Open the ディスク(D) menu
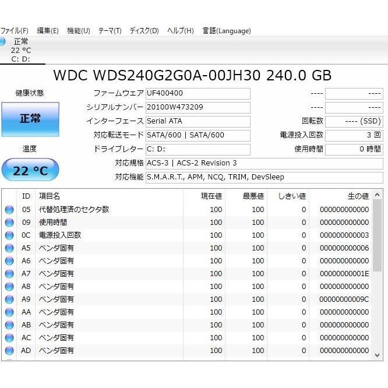The image size is (388, 388). [144, 31]
